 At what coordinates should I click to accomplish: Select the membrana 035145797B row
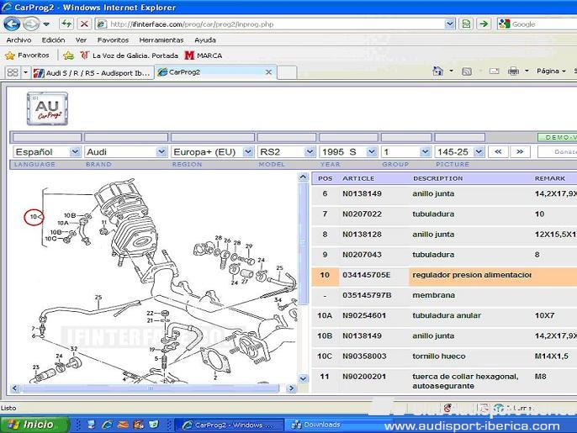coord(444,295)
